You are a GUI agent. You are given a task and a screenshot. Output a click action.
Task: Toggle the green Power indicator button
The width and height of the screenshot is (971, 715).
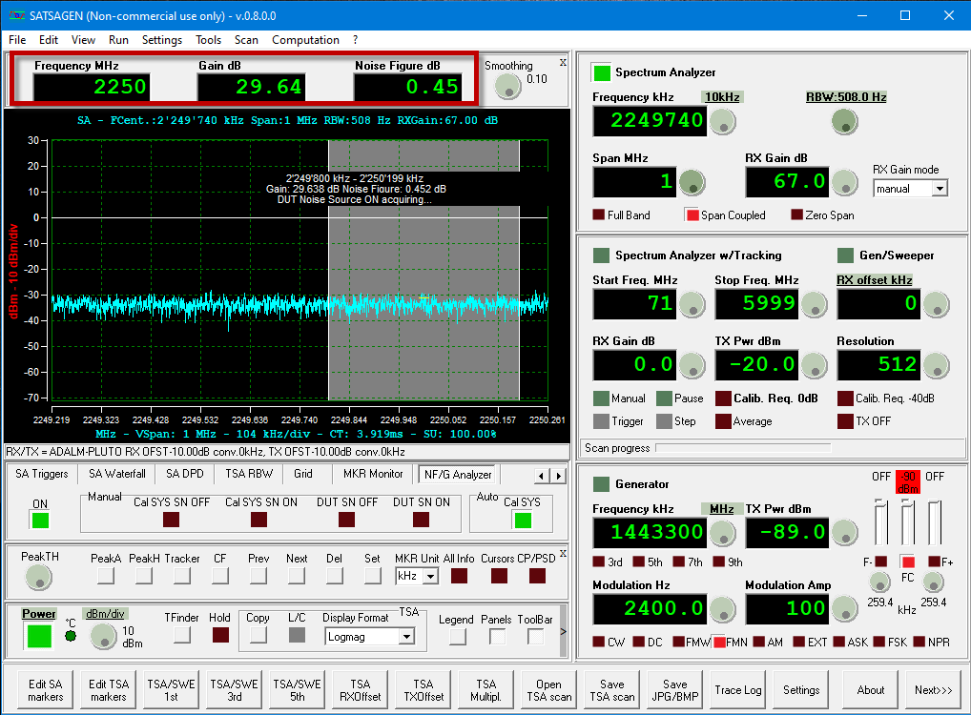coord(39,636)
